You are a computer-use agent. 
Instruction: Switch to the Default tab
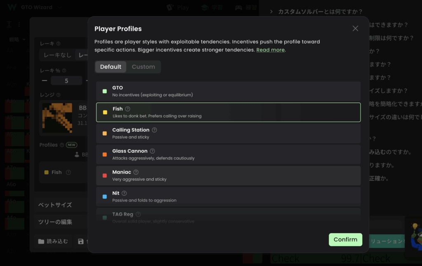pyautogui.click(x=110, y=67)
